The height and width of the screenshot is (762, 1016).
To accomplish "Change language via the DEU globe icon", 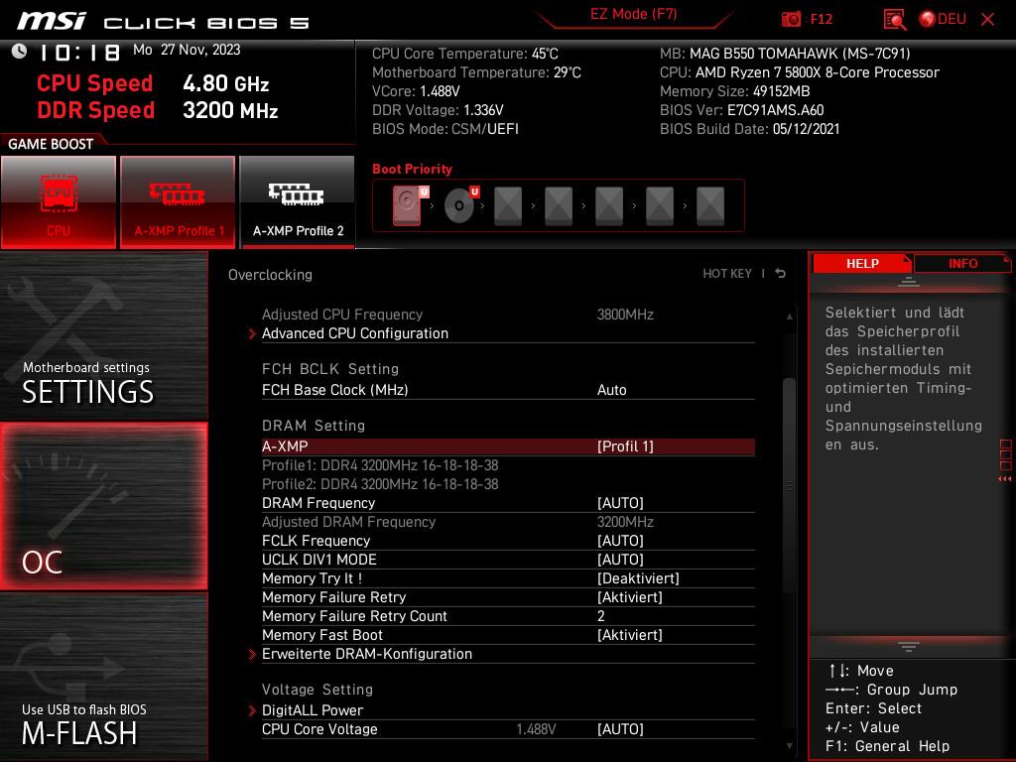I will (x=943, y=19).
